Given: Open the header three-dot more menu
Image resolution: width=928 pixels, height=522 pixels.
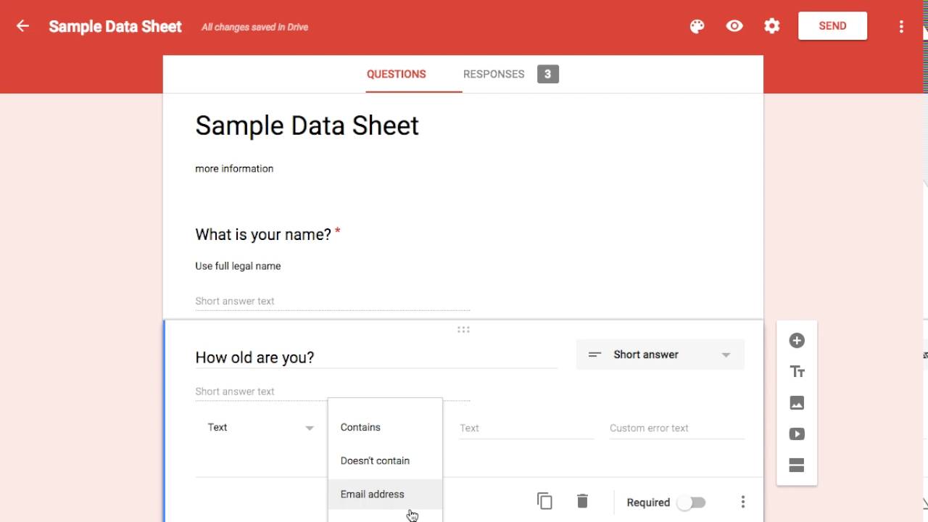Looking at the screenshot, I should [901, 26].
